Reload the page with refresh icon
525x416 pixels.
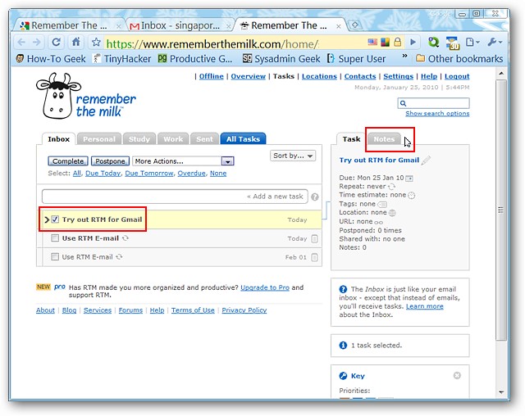[x=57, y=42]
